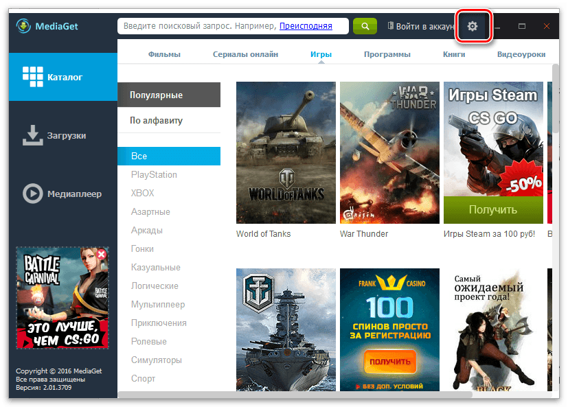
Task: Select the Спорт category
Action: click(x=143, y=378)
